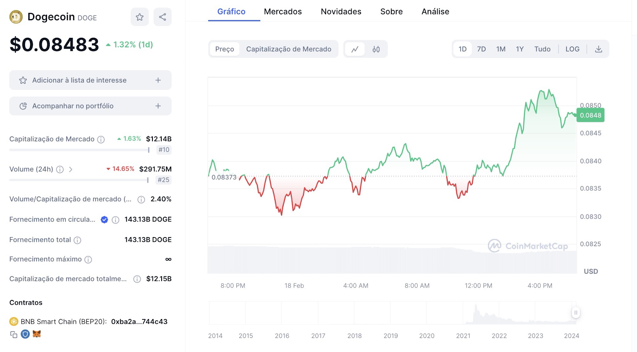
Task: Switch to the Novidades tab
Action: click(x=341, y=12)
